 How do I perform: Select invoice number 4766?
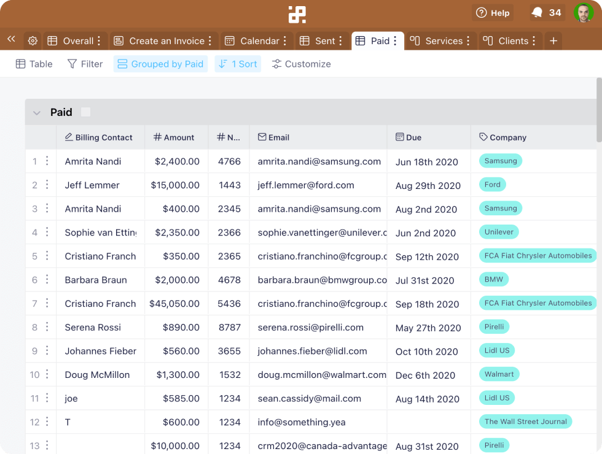[229, 161]
